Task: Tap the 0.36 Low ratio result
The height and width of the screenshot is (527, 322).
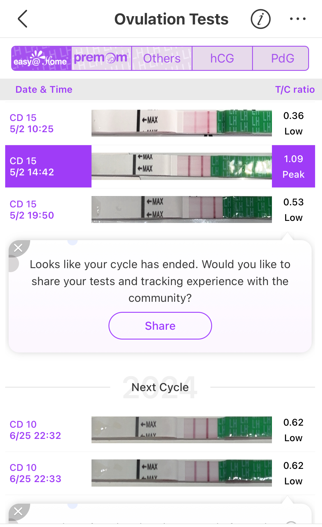Action: pos(293,123)
